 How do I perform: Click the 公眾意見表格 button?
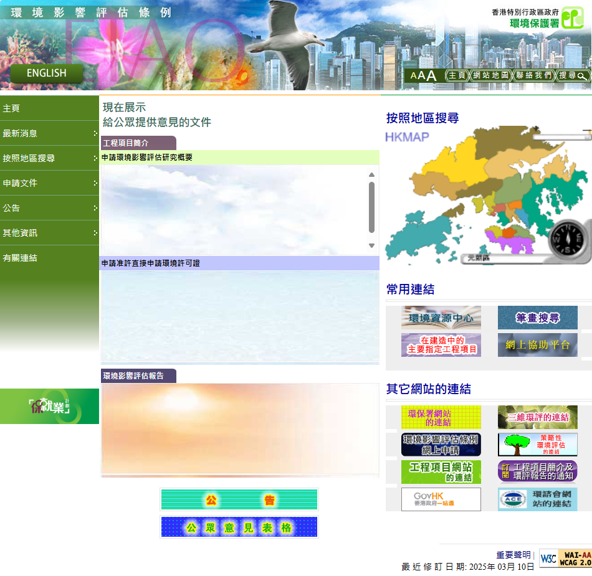click(239, 527)
